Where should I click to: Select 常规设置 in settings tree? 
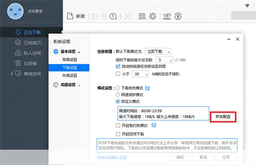[70, 60]
